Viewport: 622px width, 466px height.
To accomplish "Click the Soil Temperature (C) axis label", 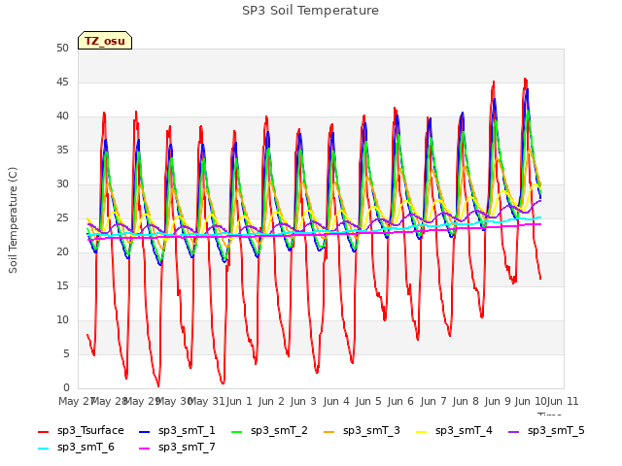I will 13,220.
